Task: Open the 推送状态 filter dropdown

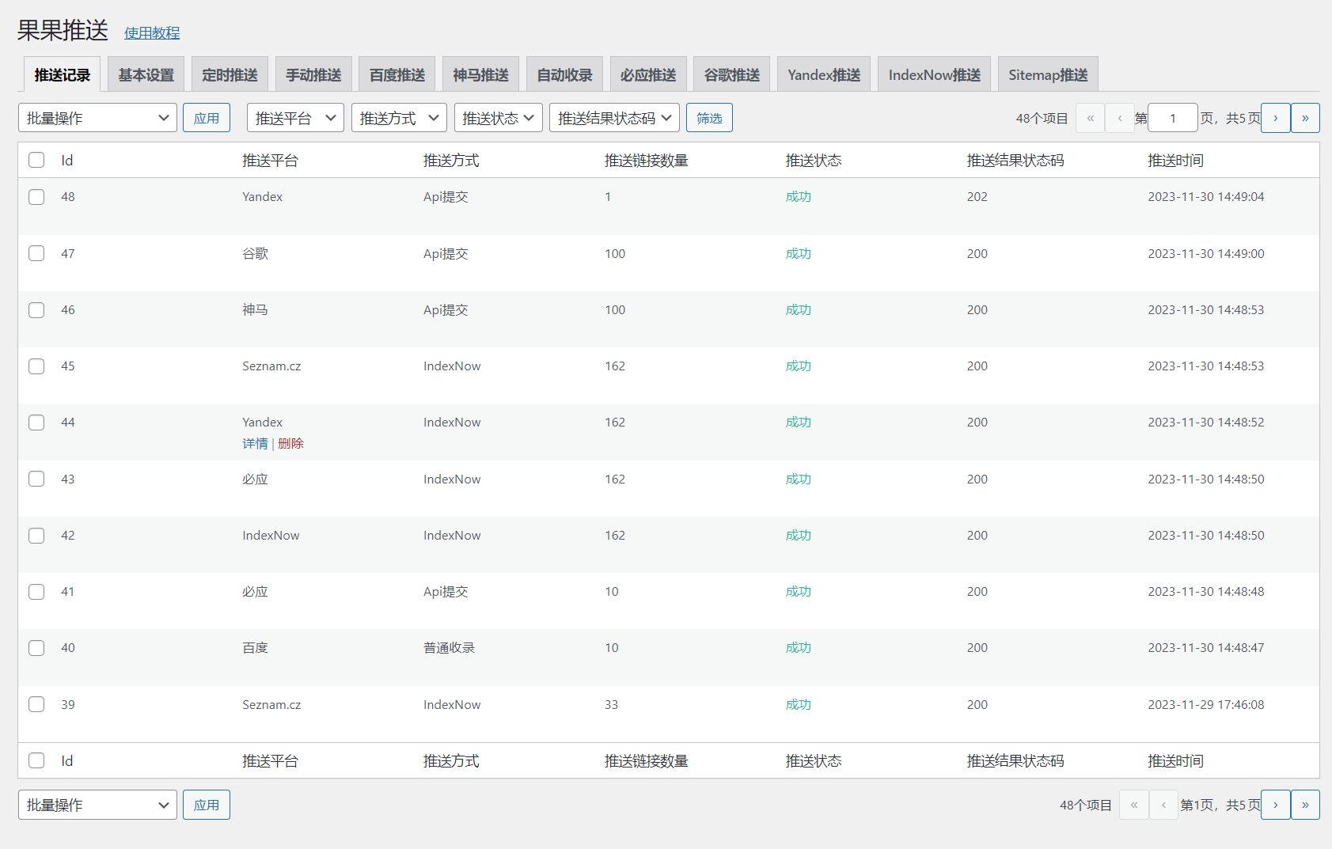Action: [x=499, y=118]
